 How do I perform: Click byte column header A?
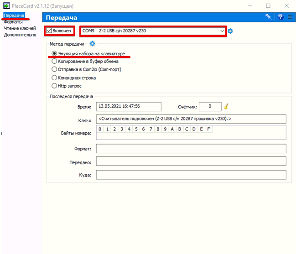point(172,129)
